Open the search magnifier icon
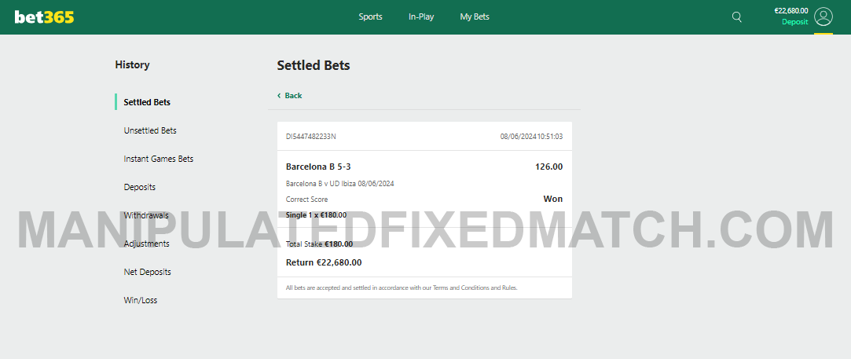851x359 pixels. click(x=736, y=17)
